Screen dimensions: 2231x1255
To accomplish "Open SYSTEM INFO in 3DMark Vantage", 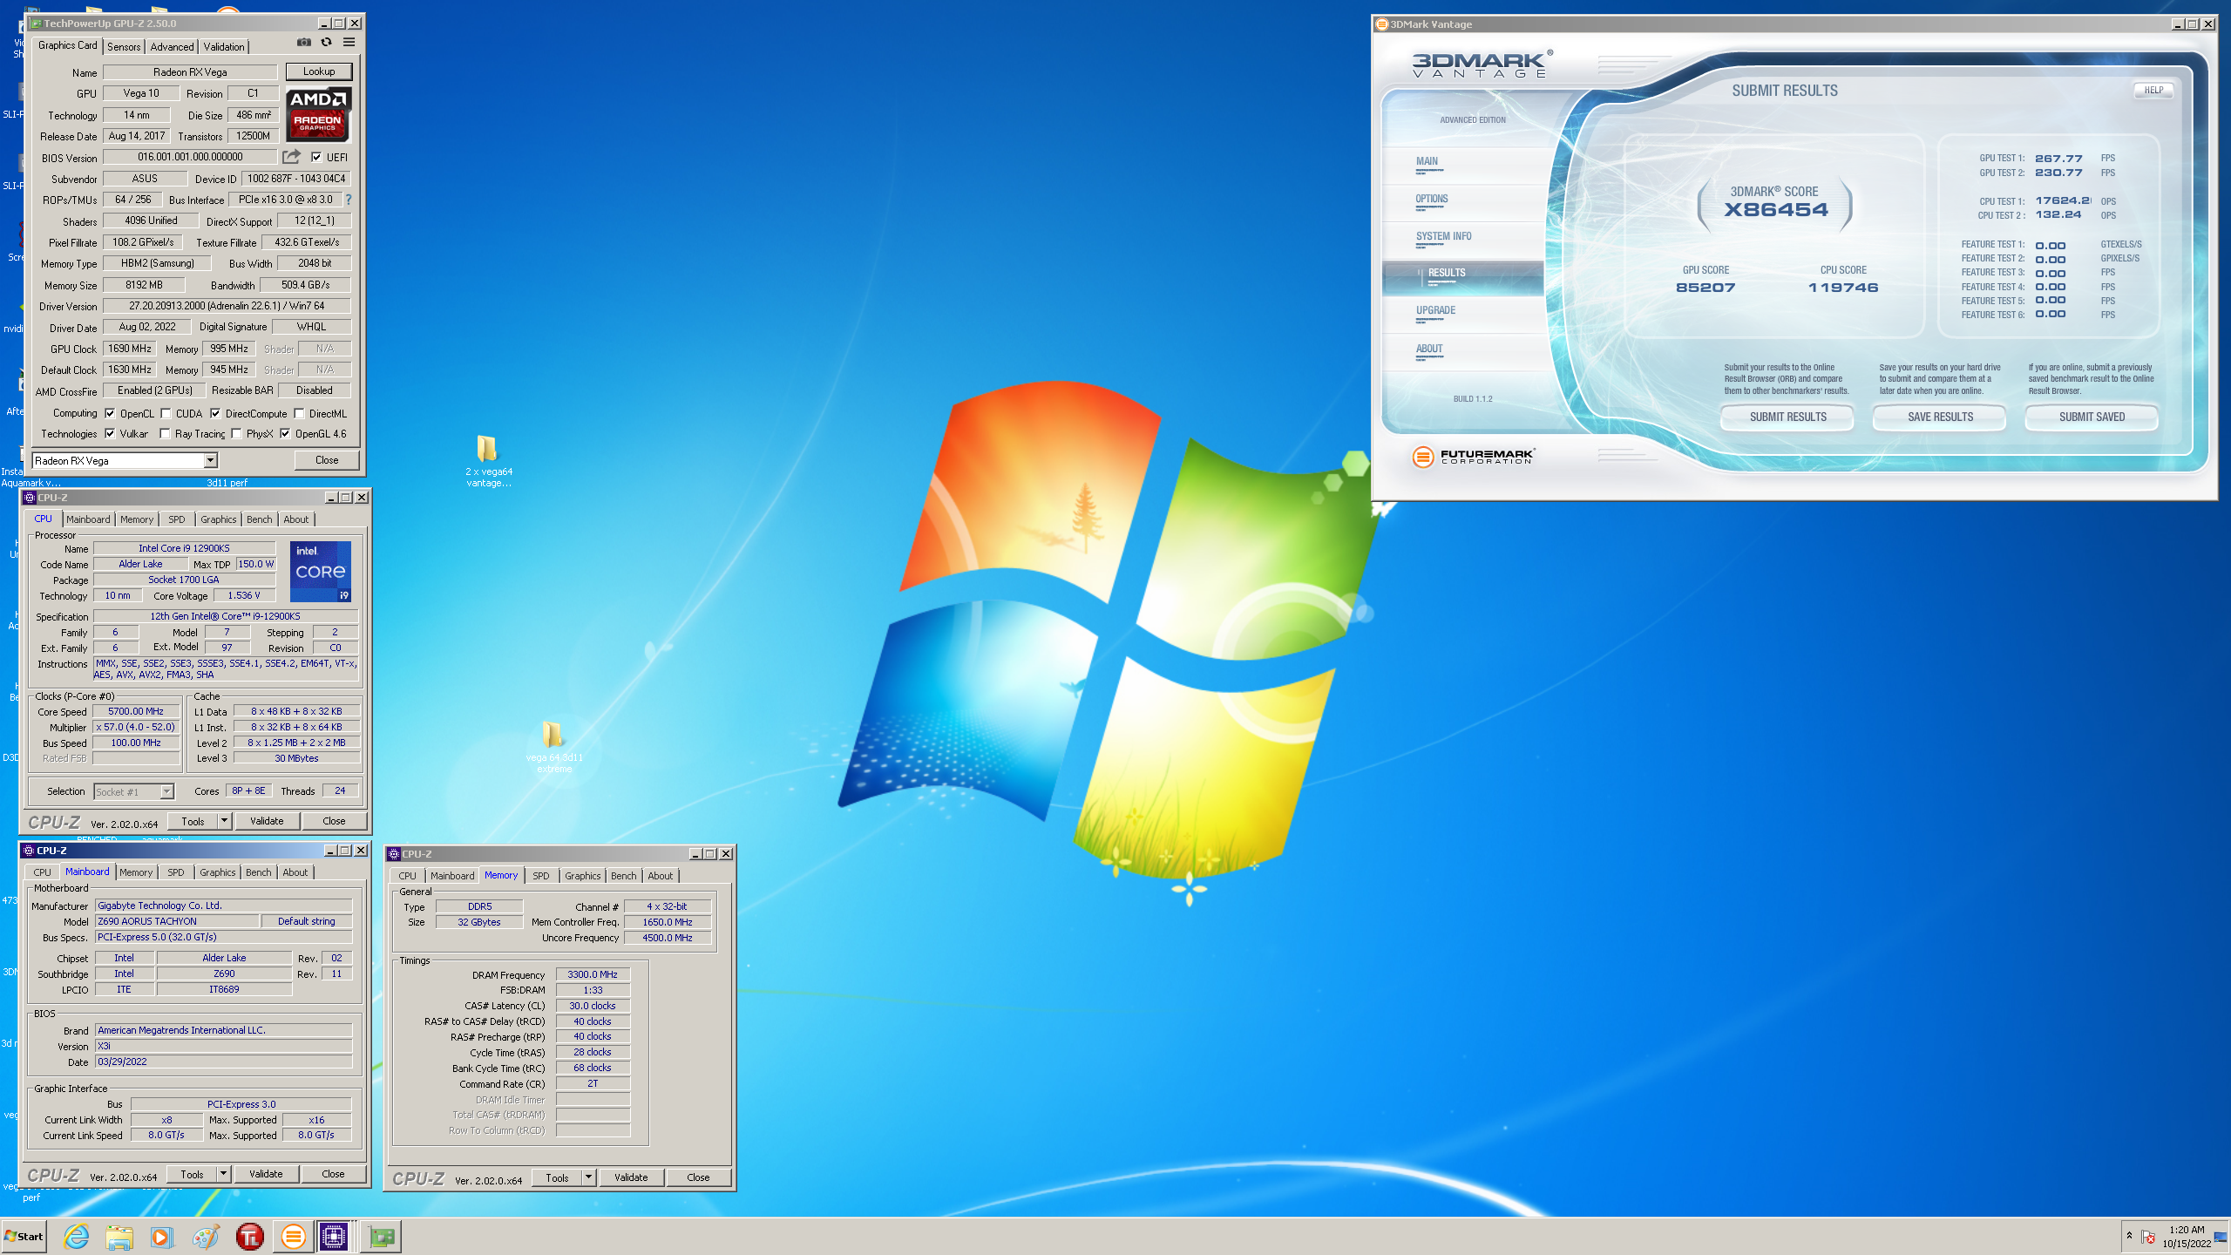I will pyautogui.click(x=1444, y=237).
